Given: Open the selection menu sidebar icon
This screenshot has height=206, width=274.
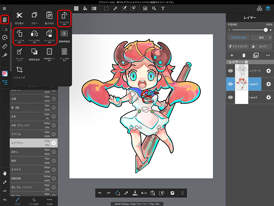Looking at the screenshot, I should 5,29.
